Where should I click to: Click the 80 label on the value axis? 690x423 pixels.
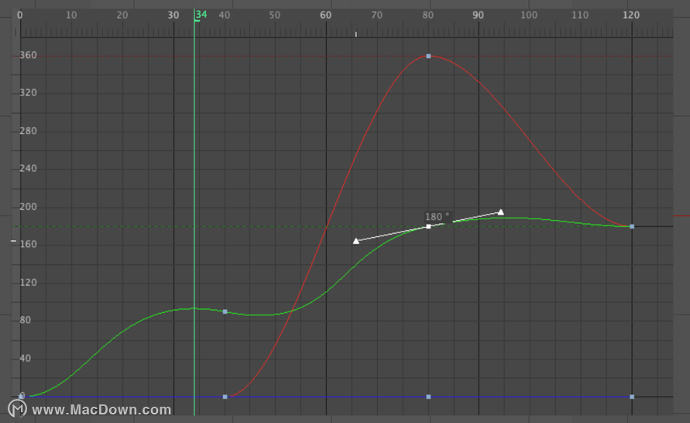click(26, 320)
